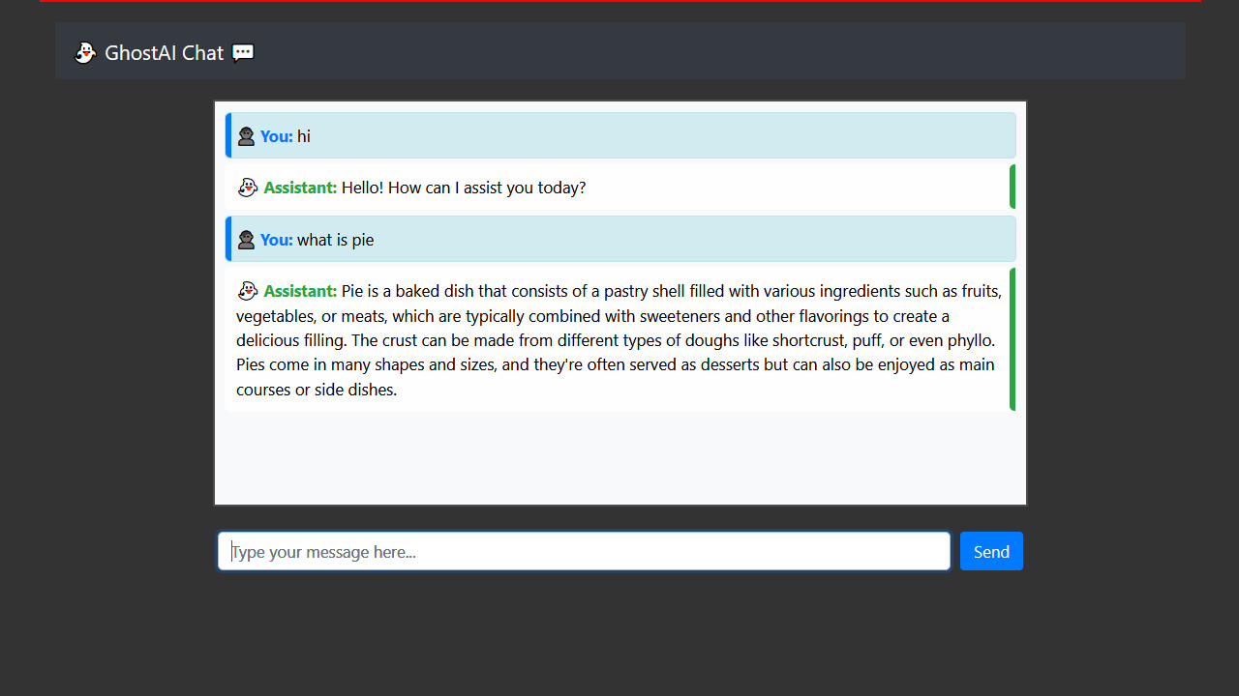
Task: Click the speech bubble icon beside GhostAI Chat
Action: coord(243,53)
